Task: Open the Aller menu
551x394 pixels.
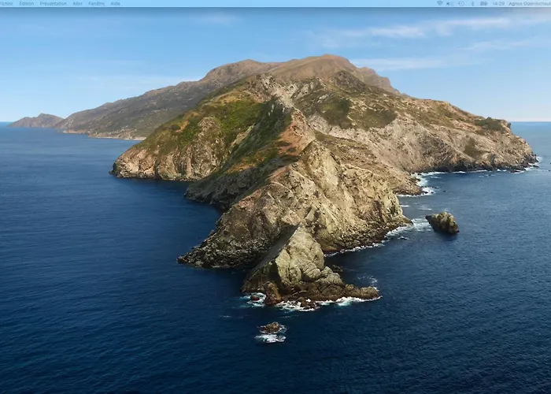Action: [77, 3]
